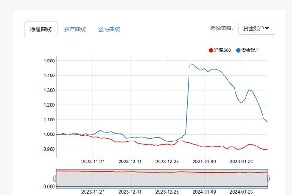Open the 资金账户 strategy dropdown
Image resolution: width=292 pixels, height=195 pixels.
point(256,28)
